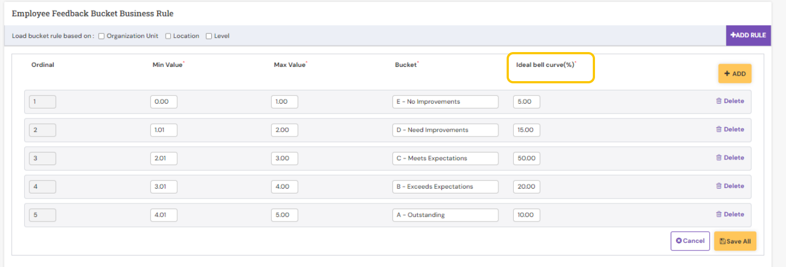Image resolution: width=786 pixels, height=267 pixels.
Task: Edit bell curve field showing 10.00
Action: click(x=526, y=215)
